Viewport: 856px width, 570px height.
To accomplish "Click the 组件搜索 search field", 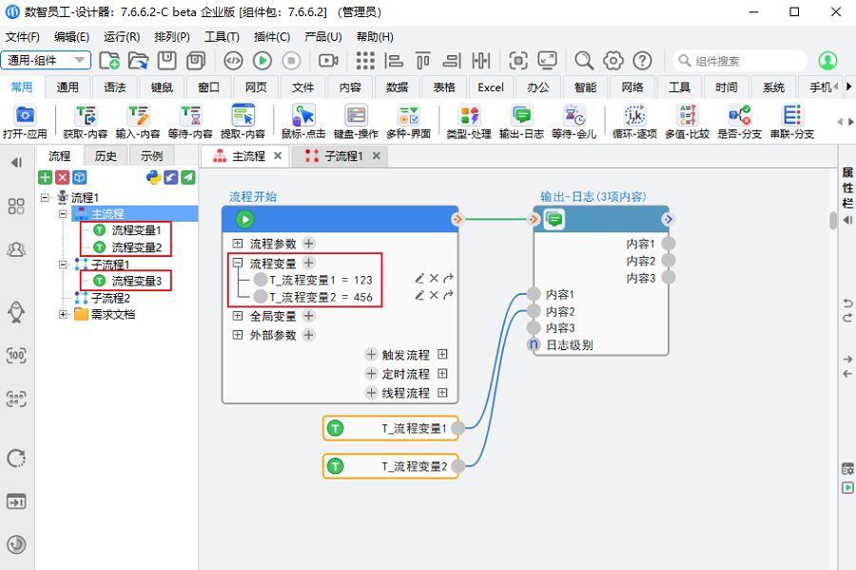I will (x=742, y=61).
